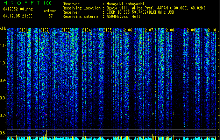Viewport: 220px width, 140px height.
Task: Click the Ogata-vill. Akita-Pref. JAPAN location text
Action: 156,8
